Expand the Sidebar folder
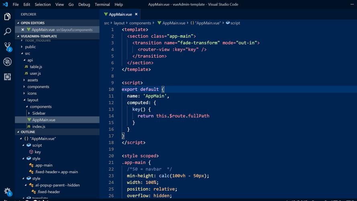Viewport: 357px width, 201px height. pyautogui.click(x=39, y=113)
